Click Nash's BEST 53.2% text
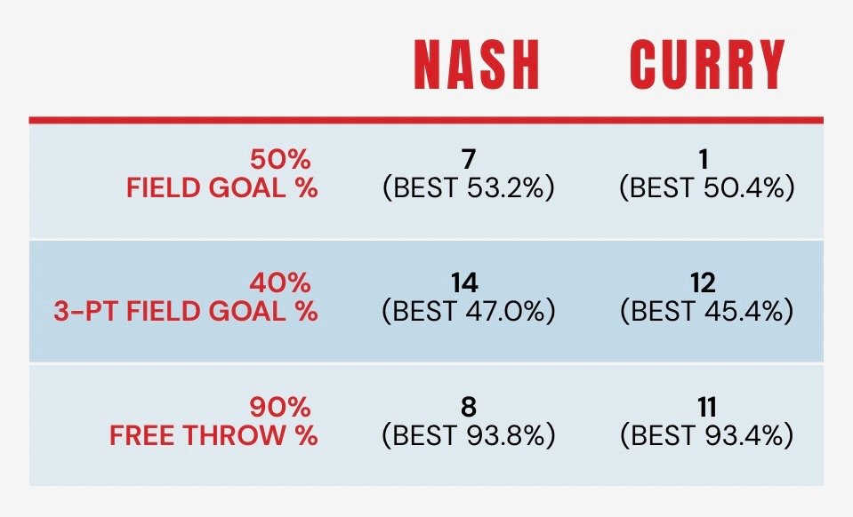This screenshot has width=853, height=517. (x=469, y=188)
